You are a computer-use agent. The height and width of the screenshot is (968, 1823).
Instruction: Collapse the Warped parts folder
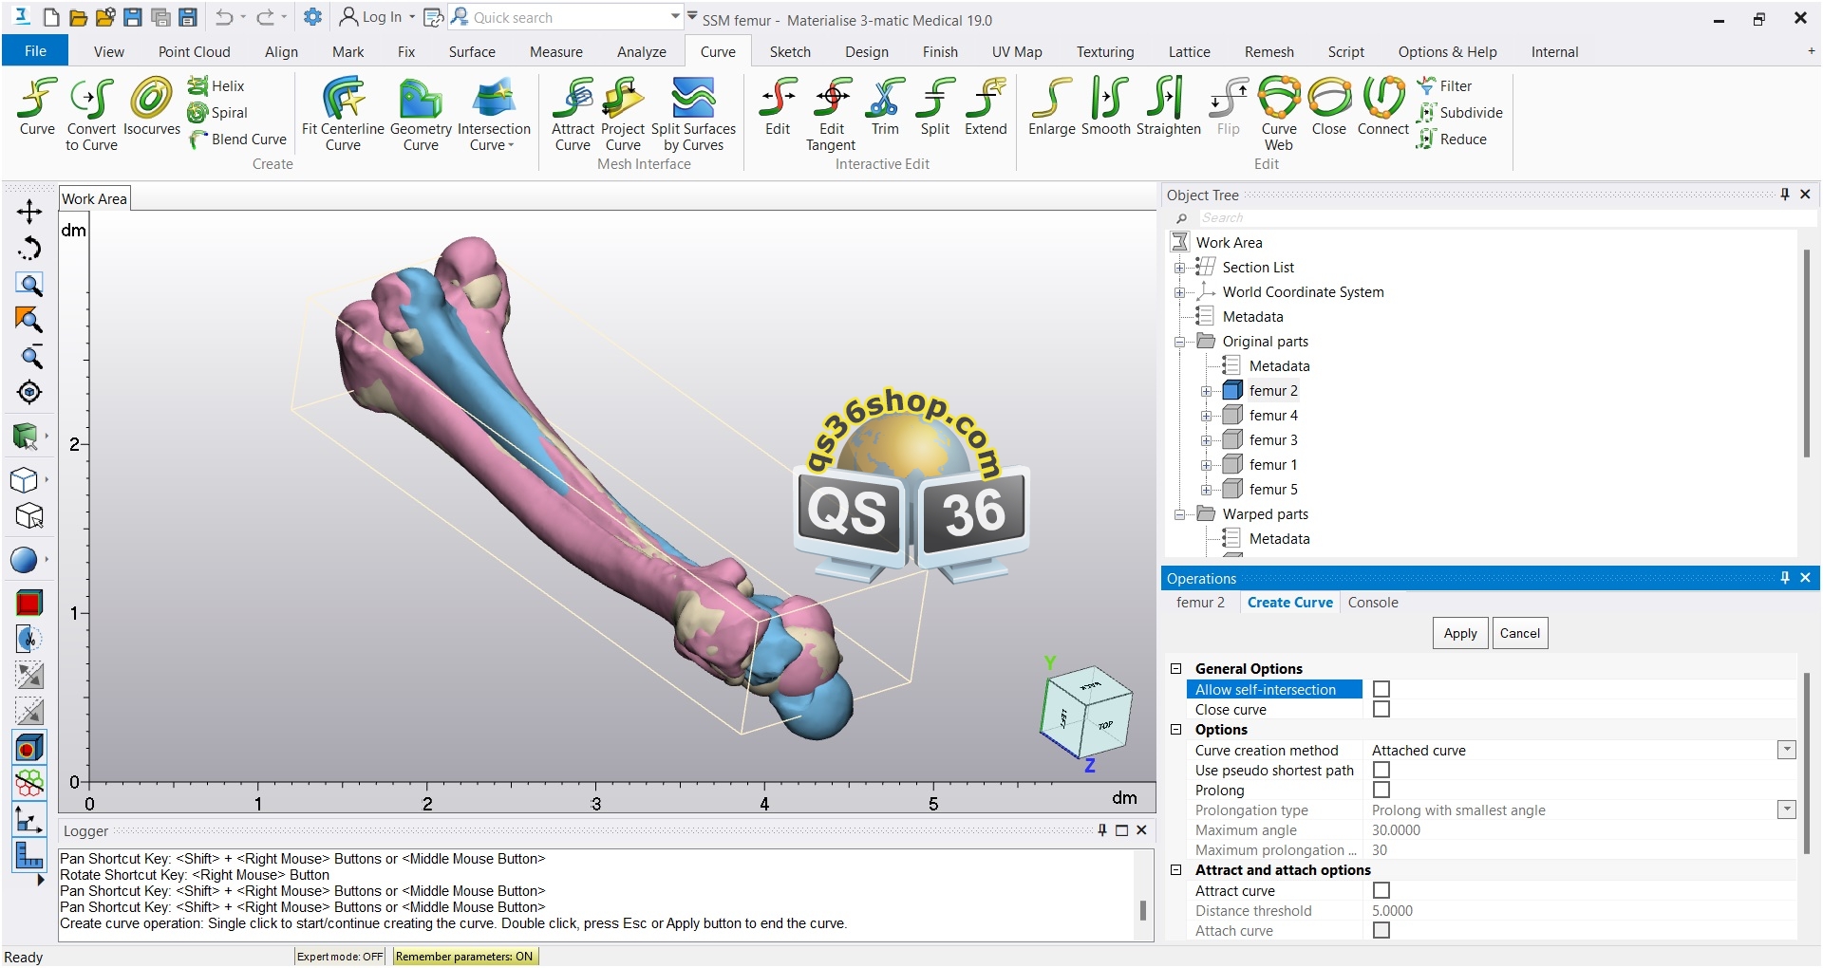[1179, 514]
